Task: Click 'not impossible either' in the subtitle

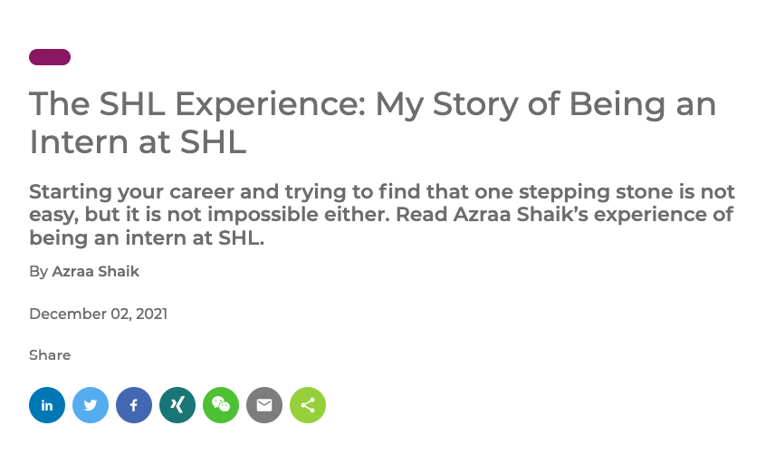Action: click(x=279, y=214)
